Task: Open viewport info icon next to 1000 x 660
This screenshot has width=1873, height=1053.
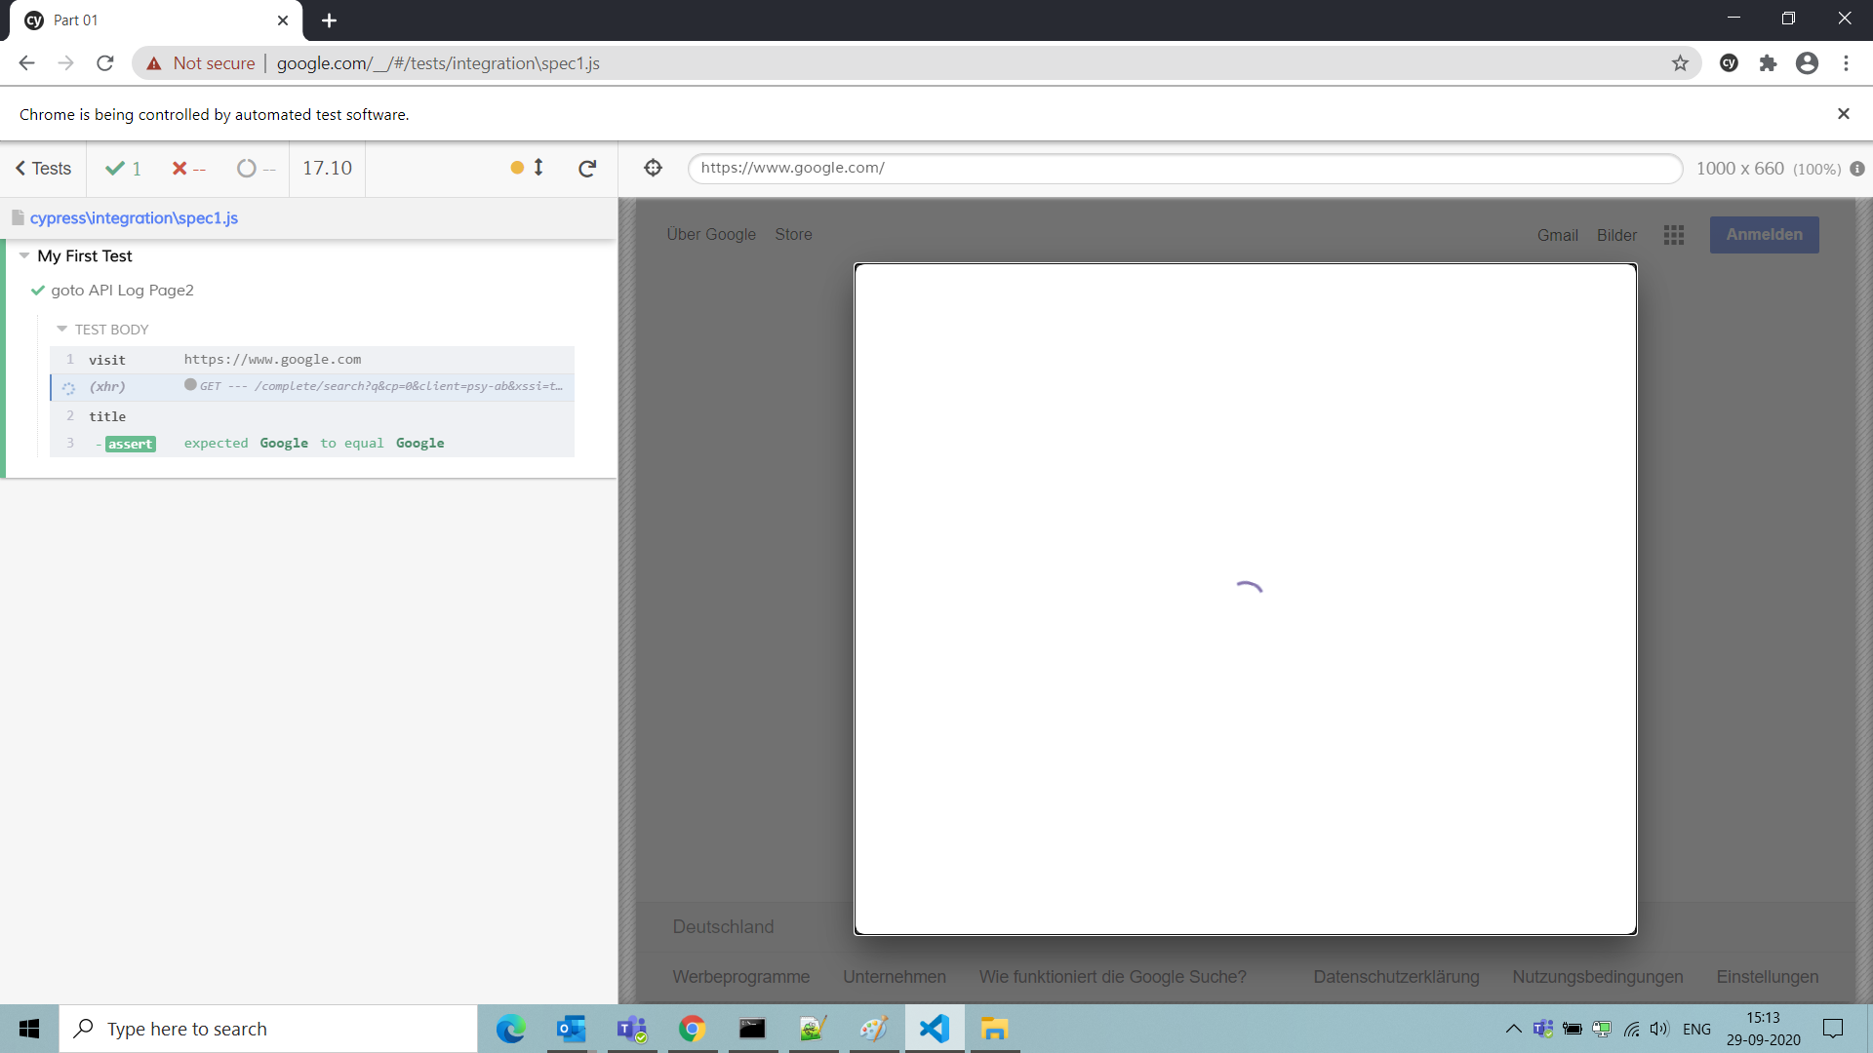Action: pyautogui.click(x=1857, y=169)
